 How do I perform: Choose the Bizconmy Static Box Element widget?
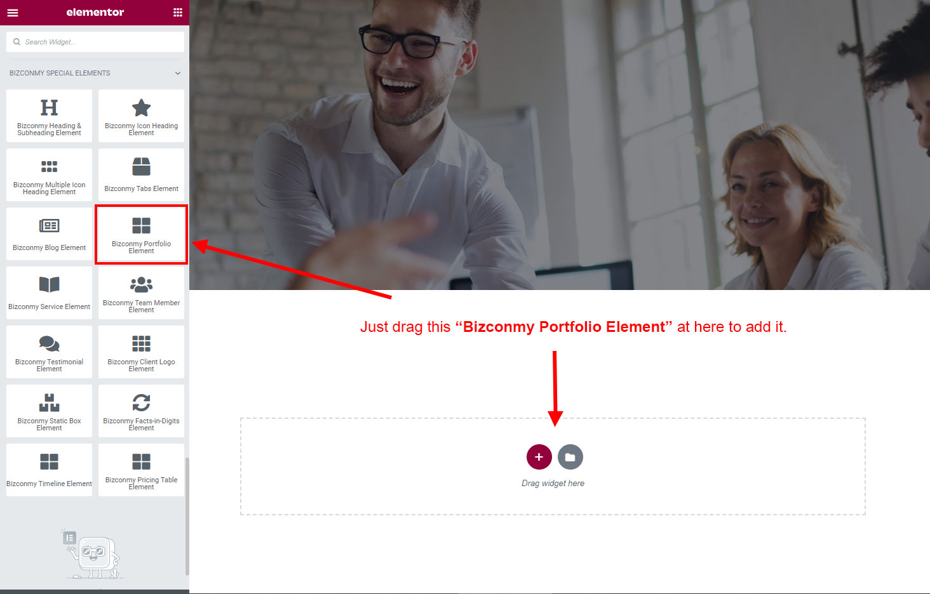coord(49,411)
